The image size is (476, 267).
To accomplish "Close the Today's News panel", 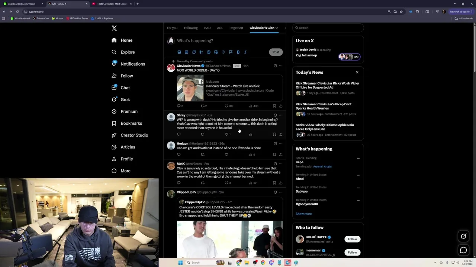I will click(357, 72).
